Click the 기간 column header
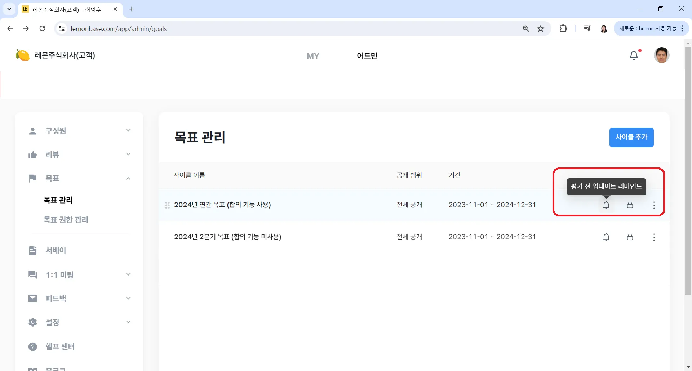This screenshot has width=692, height=371. [454, 175]
